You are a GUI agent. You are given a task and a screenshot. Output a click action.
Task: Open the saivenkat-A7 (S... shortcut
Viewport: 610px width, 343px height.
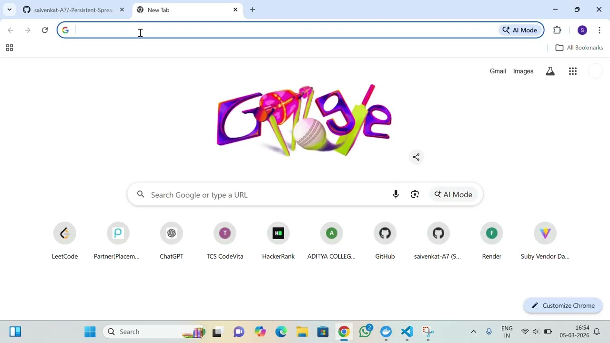(438, 241)
